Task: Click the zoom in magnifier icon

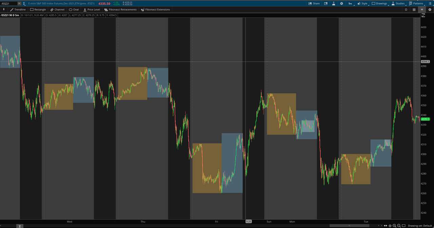Action: [x=394, y=226]
